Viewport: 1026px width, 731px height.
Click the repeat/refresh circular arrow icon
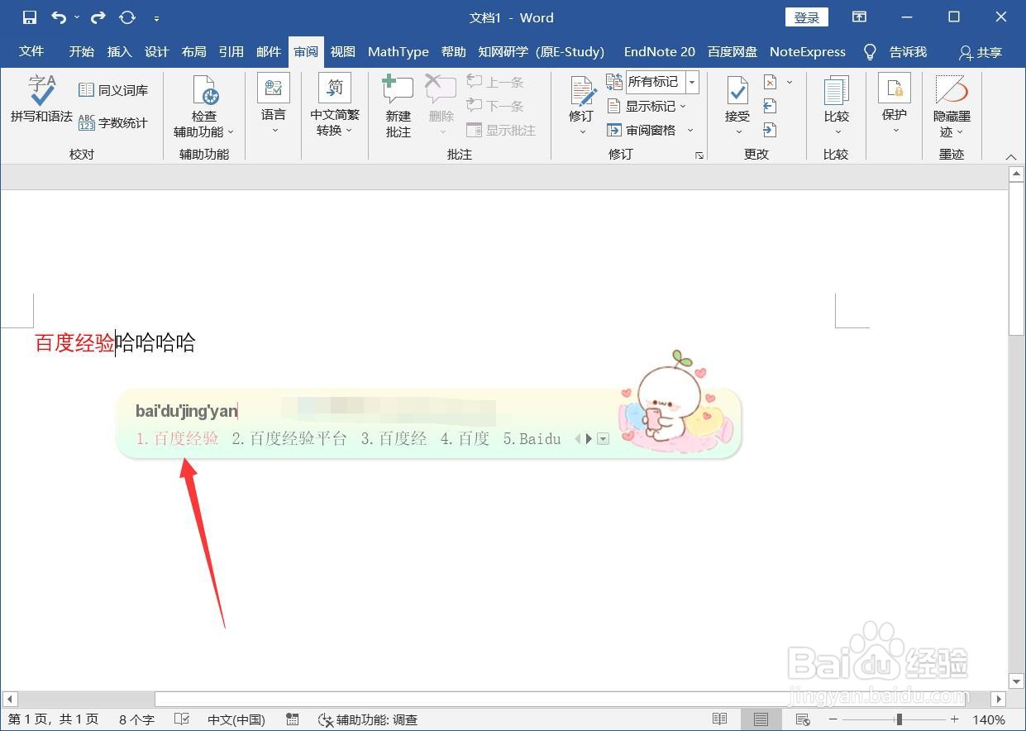[127, 17]
